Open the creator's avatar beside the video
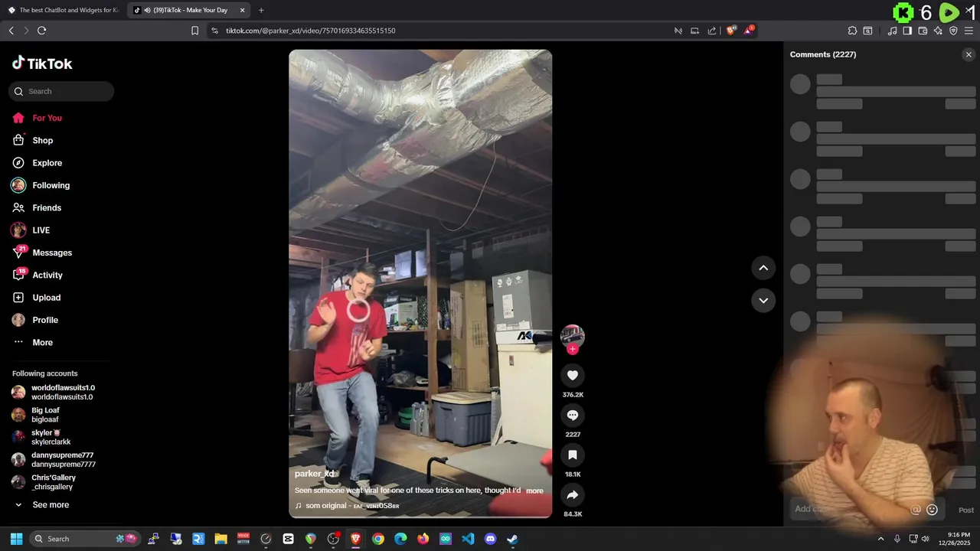This screenshot has height=551, width=980. coord(572,335)
